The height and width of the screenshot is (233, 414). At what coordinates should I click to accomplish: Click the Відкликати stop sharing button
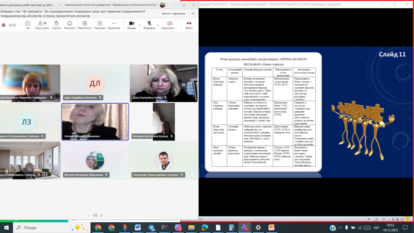170,25
